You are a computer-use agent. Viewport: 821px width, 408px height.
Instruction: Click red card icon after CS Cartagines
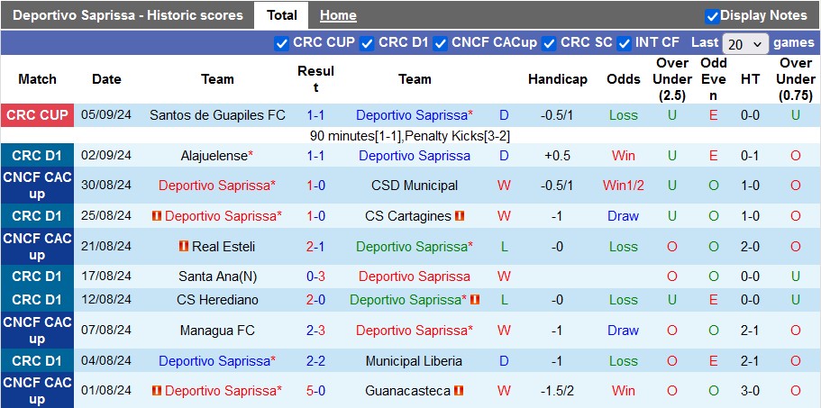click(x=460, y=216)
